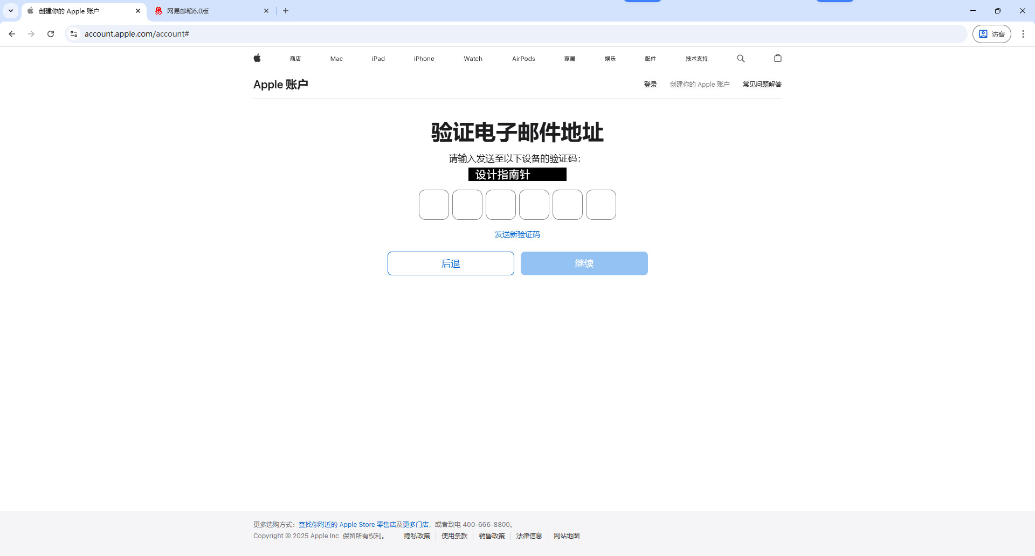Open the Mac menu item

[x=336, y=59]
